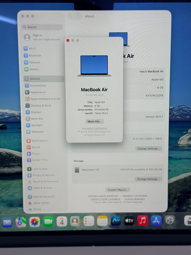Open the Software License Agreement link

coord(103,196)
